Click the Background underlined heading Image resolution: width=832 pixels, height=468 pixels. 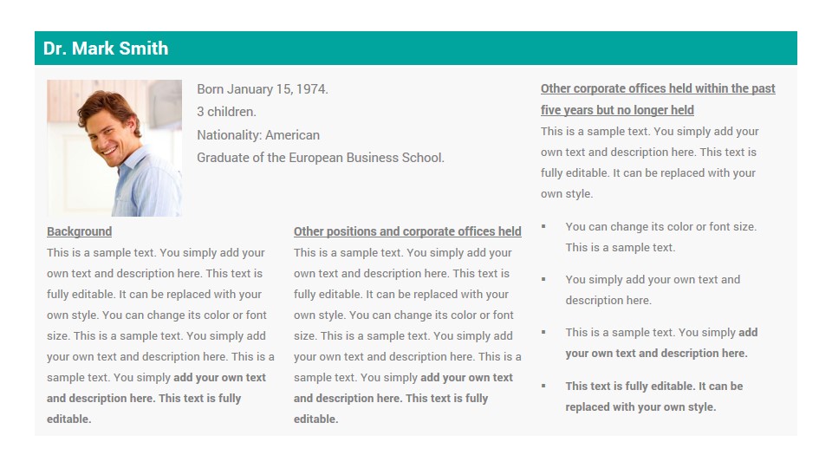coord(79,231)
